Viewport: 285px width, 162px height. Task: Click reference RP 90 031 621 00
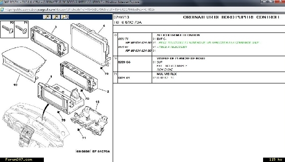coord(139,50)
